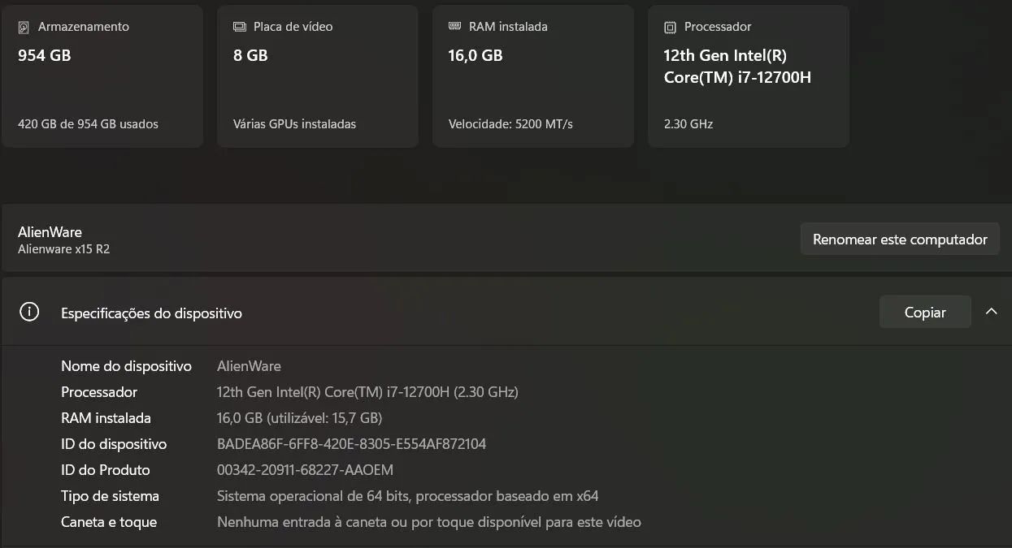Click the info icon beside Especificações do dispositivo
Viewport: 1012px width, 548px height.
29,312
